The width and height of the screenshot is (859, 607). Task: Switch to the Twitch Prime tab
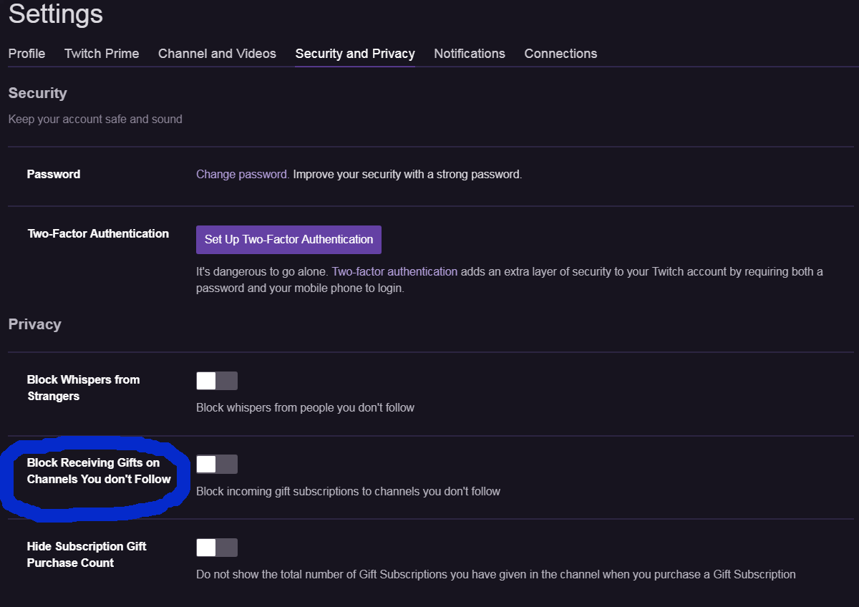coord(102,54)
